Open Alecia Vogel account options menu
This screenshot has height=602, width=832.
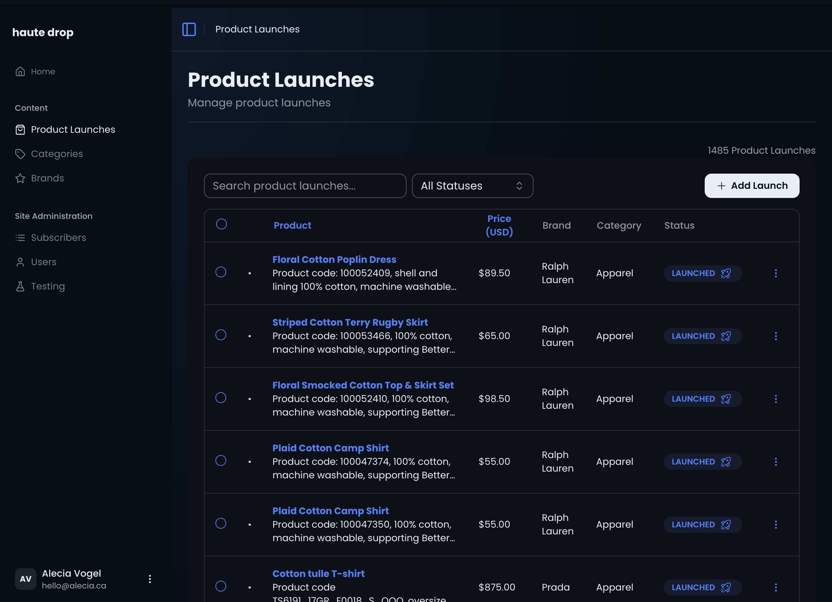150,579
